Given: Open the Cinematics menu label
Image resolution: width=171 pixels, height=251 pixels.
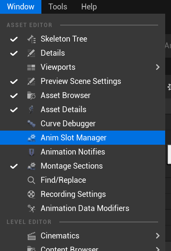Looking at the screenshot, I should click(x=60, y=236).
